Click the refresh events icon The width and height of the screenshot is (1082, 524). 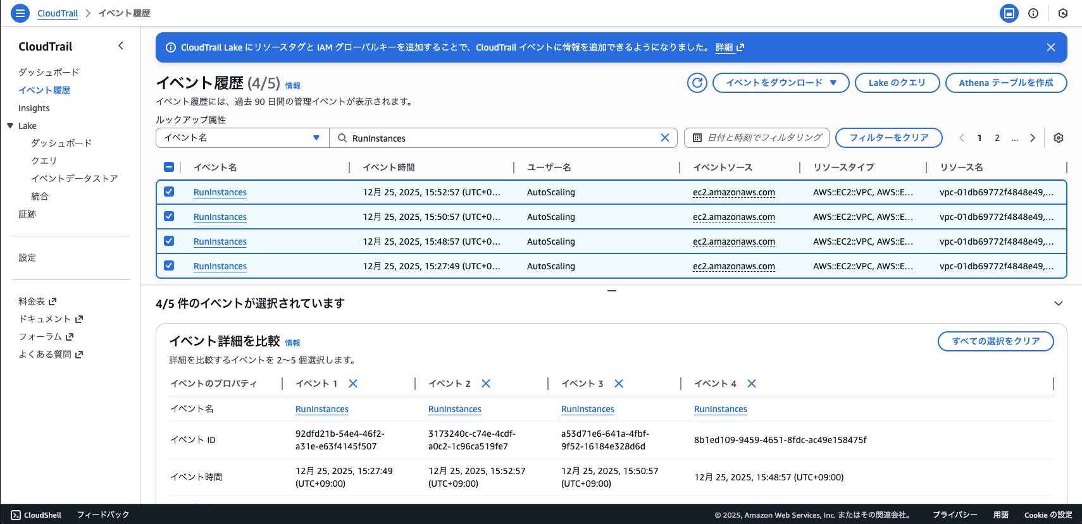coord(697,83)
